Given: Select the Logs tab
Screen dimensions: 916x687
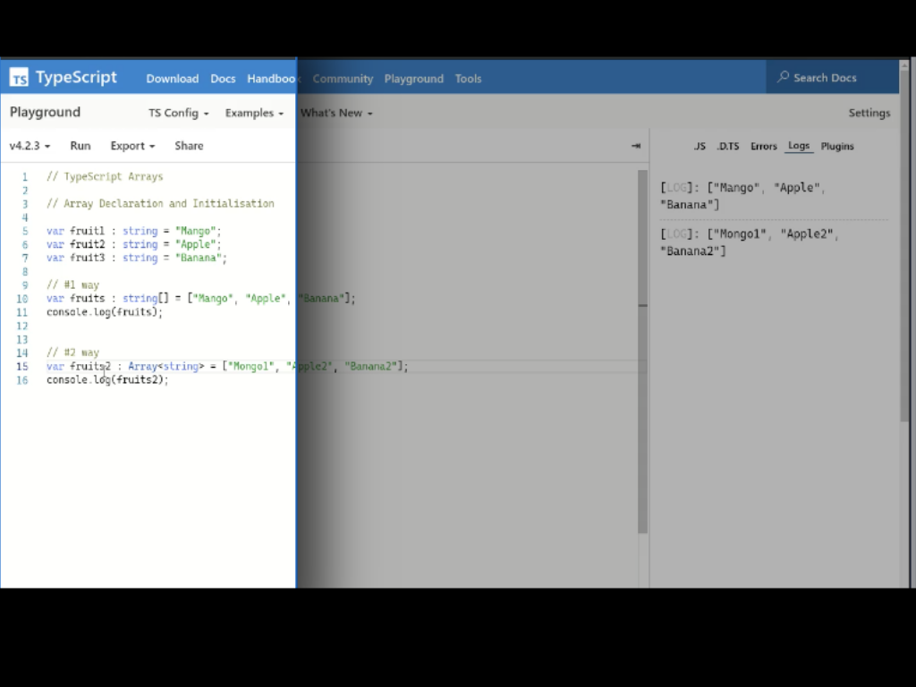Looking at the screenshot, I should tap(798, 146).
